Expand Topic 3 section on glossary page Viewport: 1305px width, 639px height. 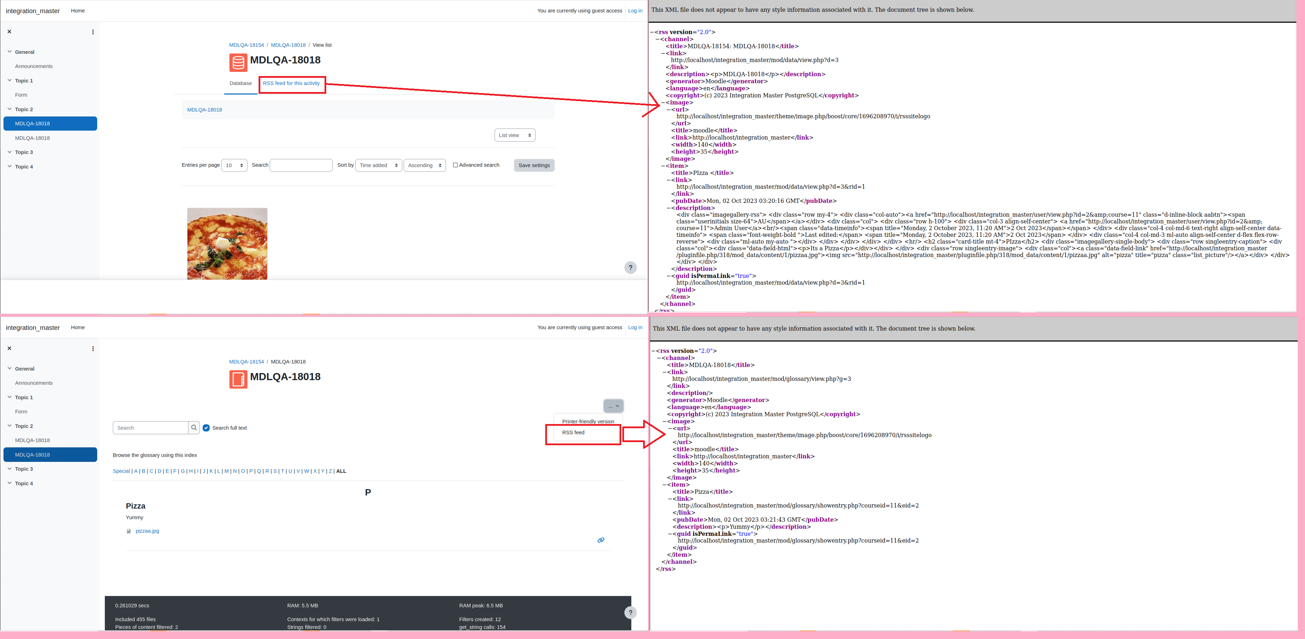(10, 468)
